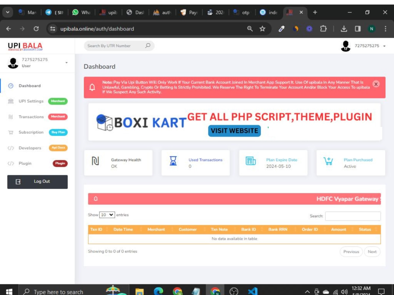394x295 pixels.
Task: Open Microsoft Edge from the taskbar
Action: 159,291
